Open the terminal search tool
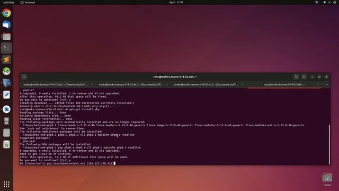 tap(297, 76)
